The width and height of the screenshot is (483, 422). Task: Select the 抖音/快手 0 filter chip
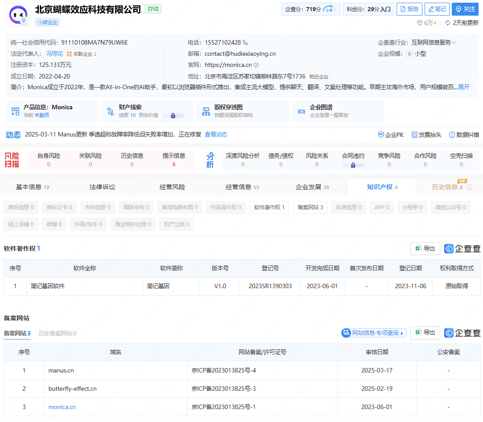(x=88, y=224)
